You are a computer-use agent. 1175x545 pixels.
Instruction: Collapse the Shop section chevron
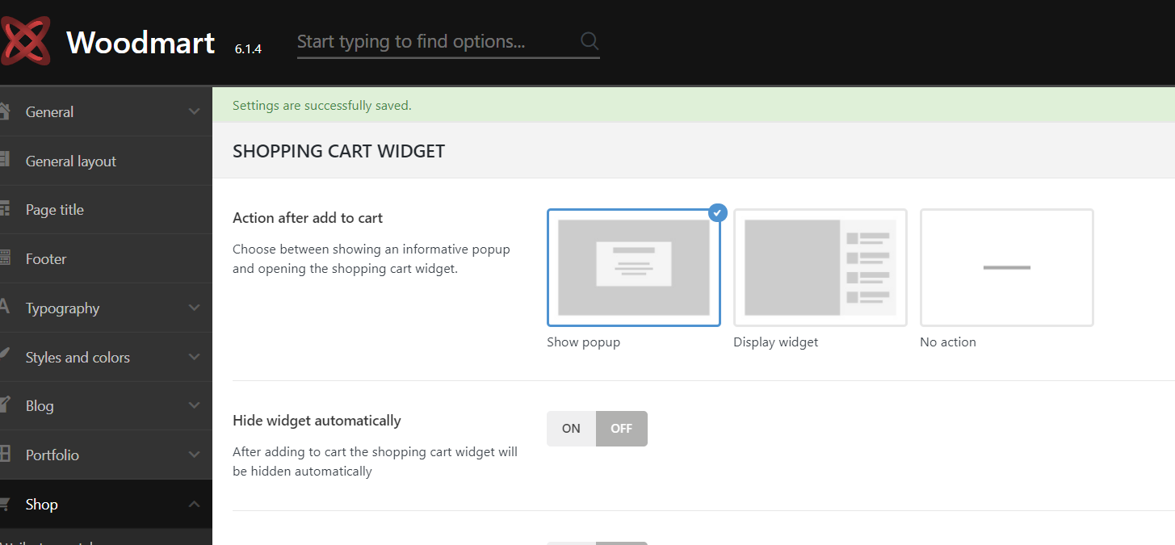click(194, 504)
